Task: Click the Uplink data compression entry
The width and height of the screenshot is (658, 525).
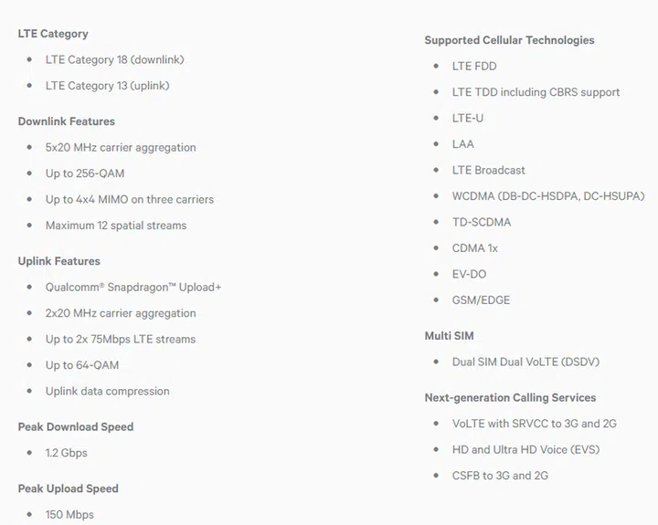Action: click(x=108, y=392)
